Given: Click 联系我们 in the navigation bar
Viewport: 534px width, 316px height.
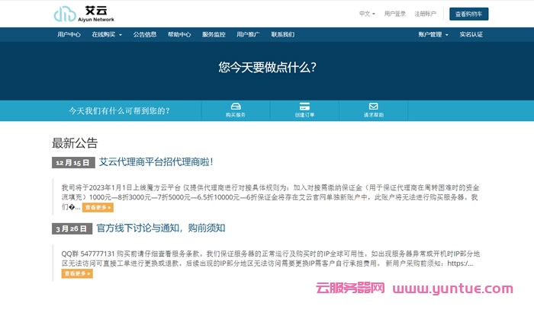Looking at the screenshot, I should pyautogui.click(x=282, y=34).
